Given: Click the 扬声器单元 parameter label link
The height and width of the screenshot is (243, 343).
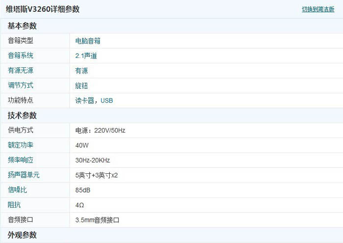Looking at the screenshot, I should (24, 175).
